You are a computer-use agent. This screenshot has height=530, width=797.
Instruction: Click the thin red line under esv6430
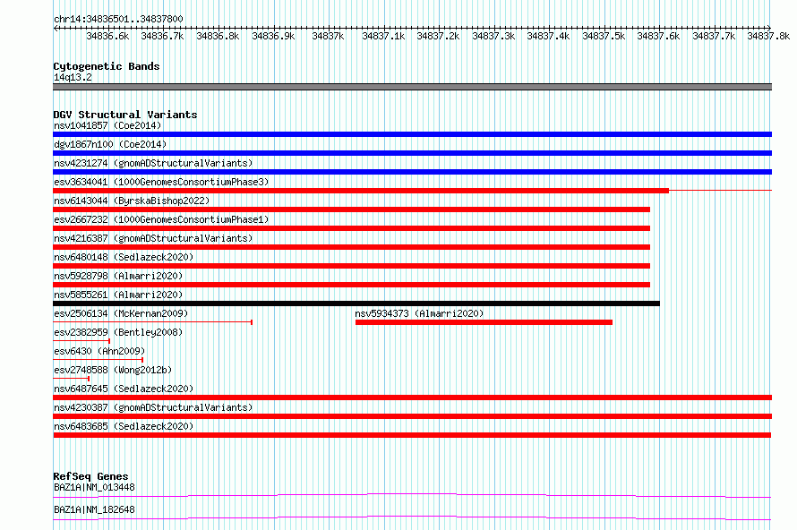(98, 360)
